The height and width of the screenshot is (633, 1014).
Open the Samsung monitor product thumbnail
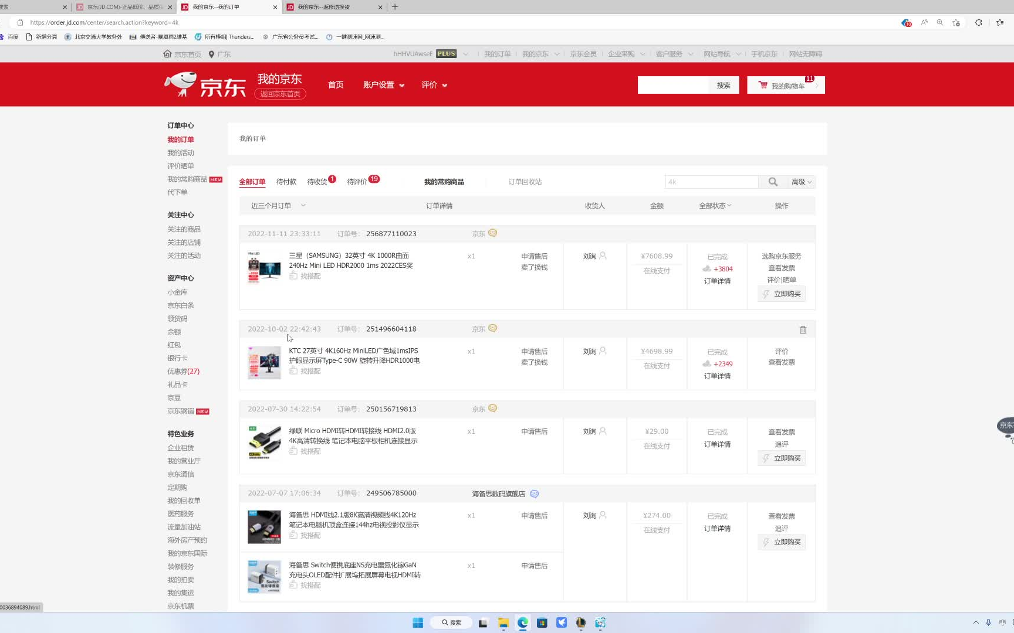264,268
